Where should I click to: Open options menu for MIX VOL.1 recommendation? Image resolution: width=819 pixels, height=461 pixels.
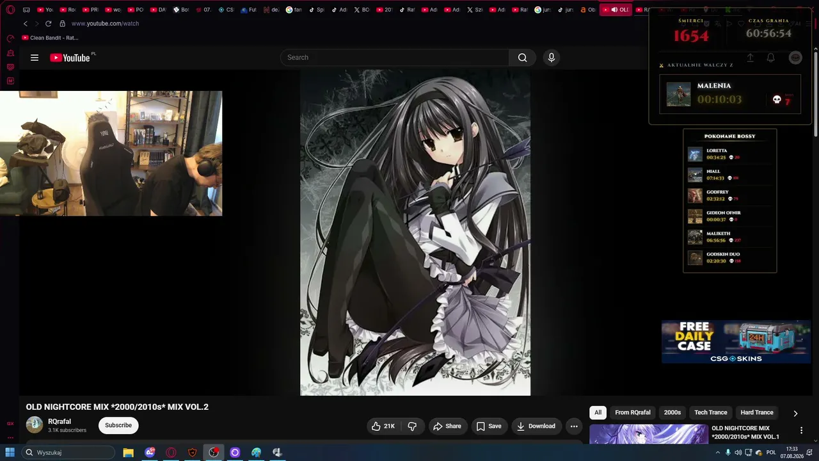pos(801,431)
